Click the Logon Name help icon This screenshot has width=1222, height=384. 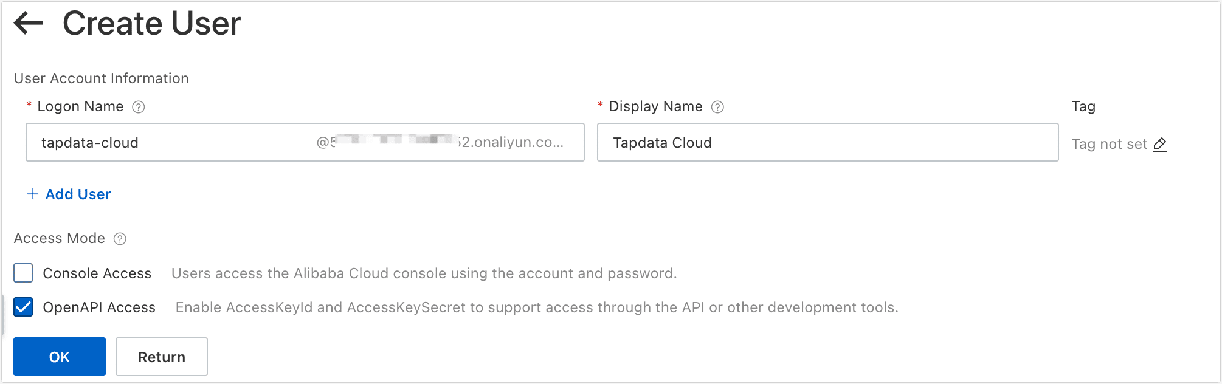coord(139,107)
